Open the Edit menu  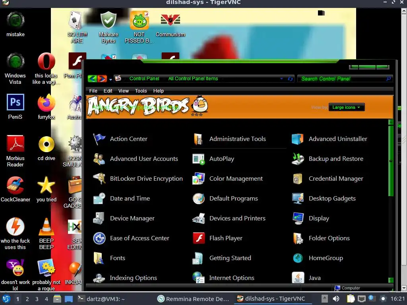click(x=108, y=91)
